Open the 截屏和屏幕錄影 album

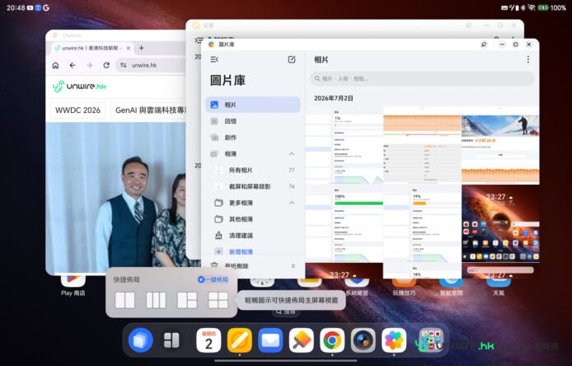255,186
